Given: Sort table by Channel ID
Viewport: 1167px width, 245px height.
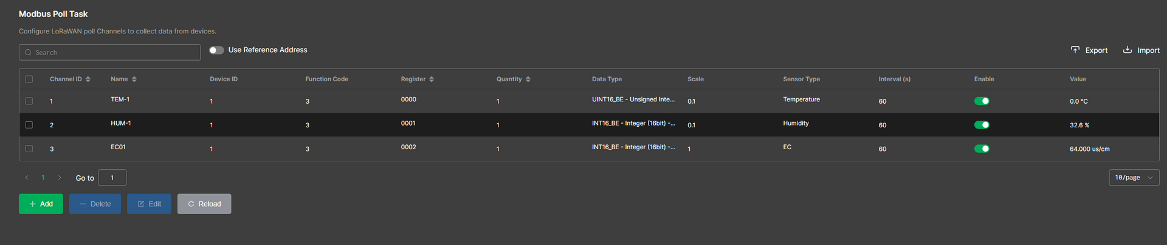Looking at the screenshot, I should 88,79.
